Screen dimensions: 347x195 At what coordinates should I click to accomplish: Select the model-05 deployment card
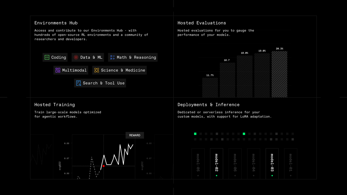(x=198, y=164)
